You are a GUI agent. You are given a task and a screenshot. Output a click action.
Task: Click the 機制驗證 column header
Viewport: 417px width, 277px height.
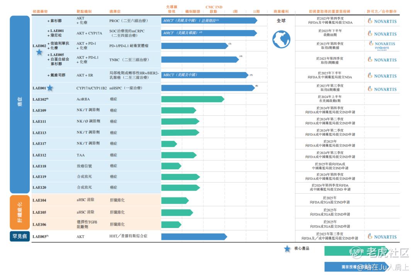click(193, 12)
